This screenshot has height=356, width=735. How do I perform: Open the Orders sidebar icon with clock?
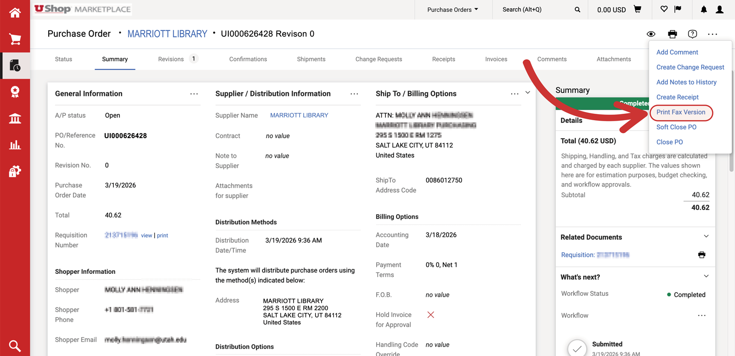point(15,66)
